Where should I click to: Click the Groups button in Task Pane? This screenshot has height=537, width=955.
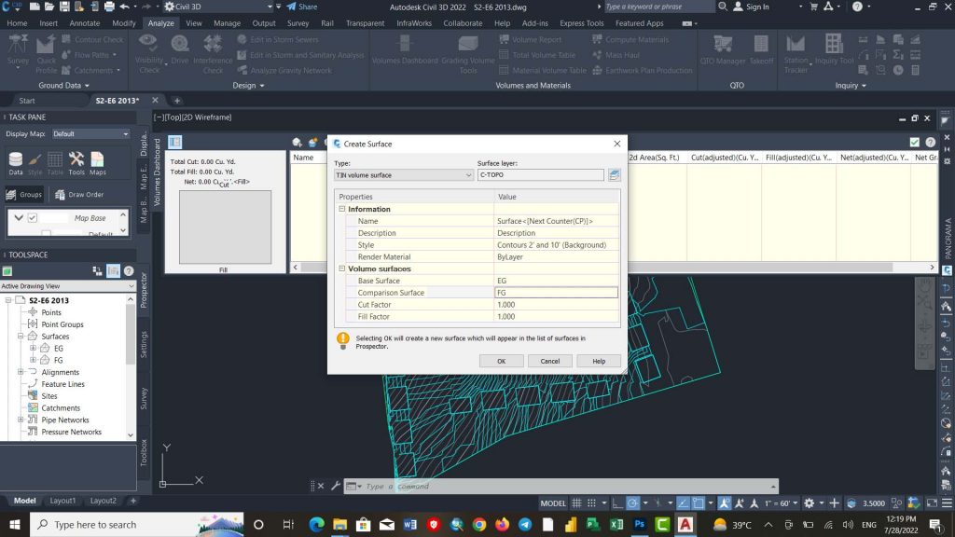[23, 194]
